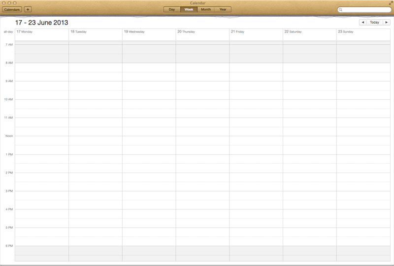
Task: Switch to Year view
Action: [x=223, y=9]
